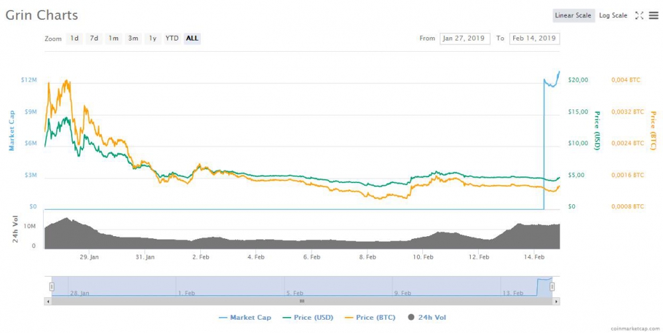Click the navigator scrollbar right arrow
This screenshot has width=663, height=333.
click(x=556, y=301)
